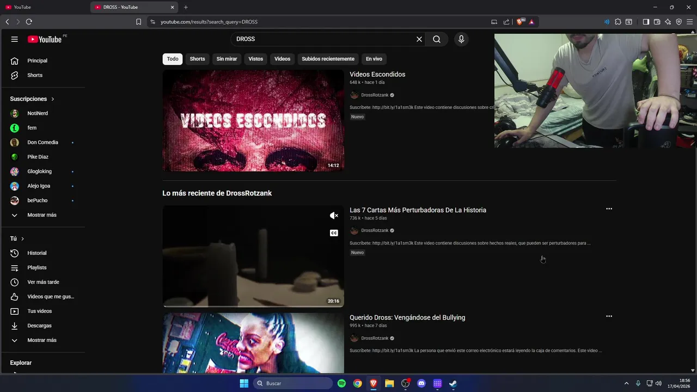The image size is (697, 392).
Task: Open Playlists in sidebar
Action: pyautogui.click(x=42, y=268)
